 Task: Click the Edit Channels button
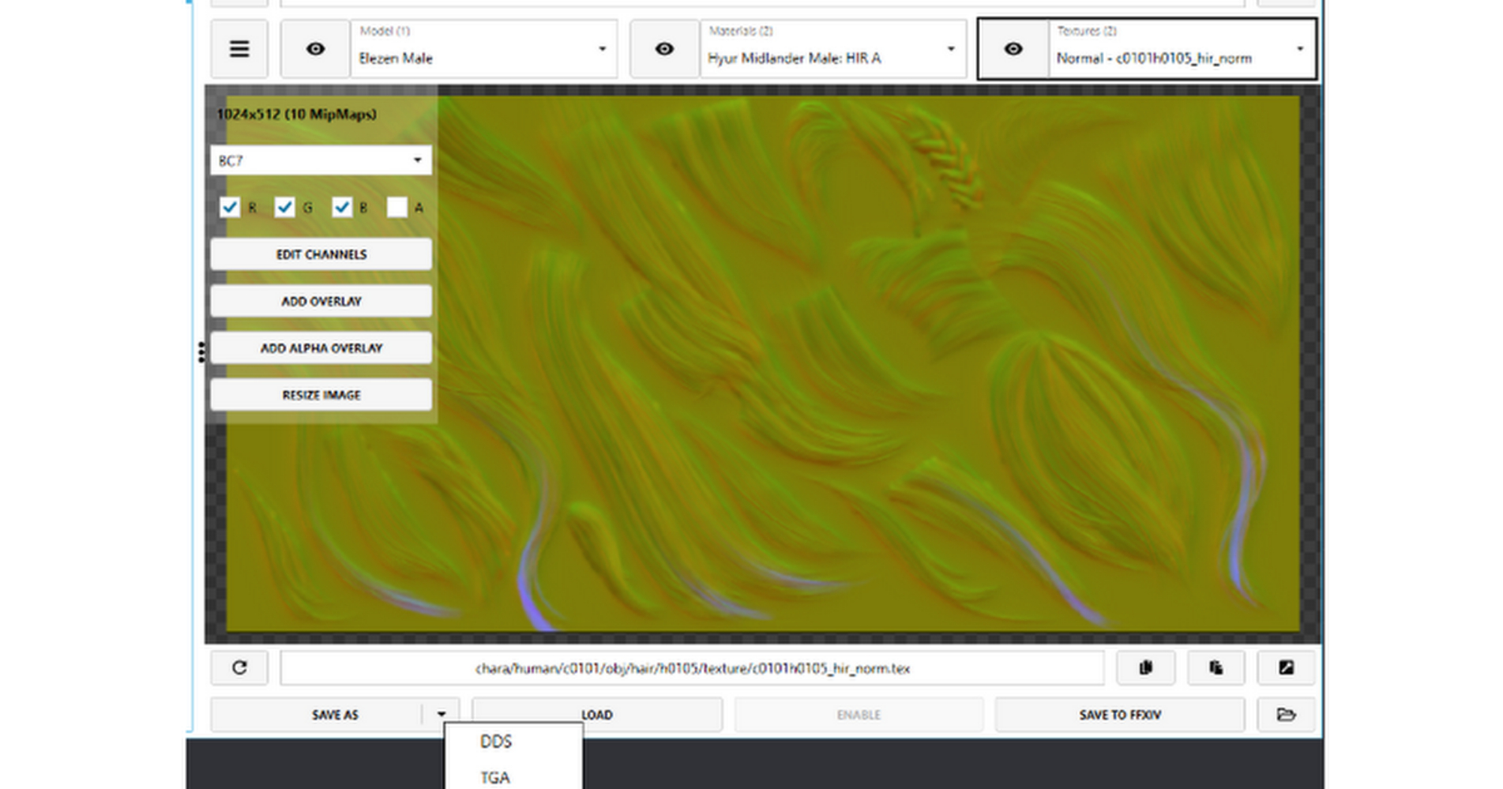(321, 255)
